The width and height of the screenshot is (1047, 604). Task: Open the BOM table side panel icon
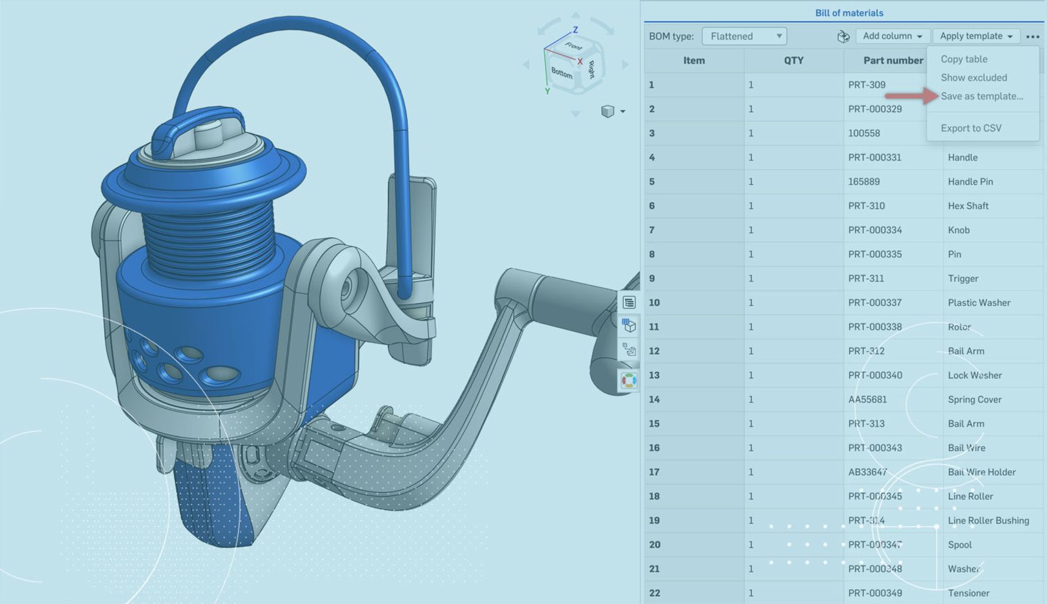point(629,302)
